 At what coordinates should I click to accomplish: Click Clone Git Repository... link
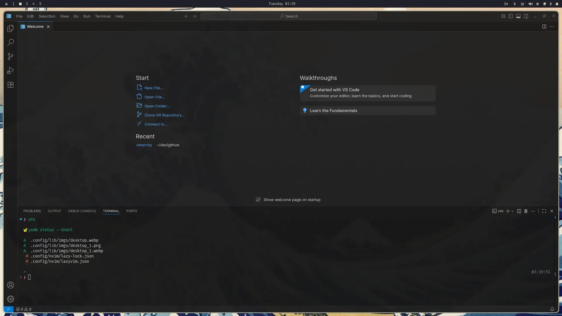pos(165,115)
